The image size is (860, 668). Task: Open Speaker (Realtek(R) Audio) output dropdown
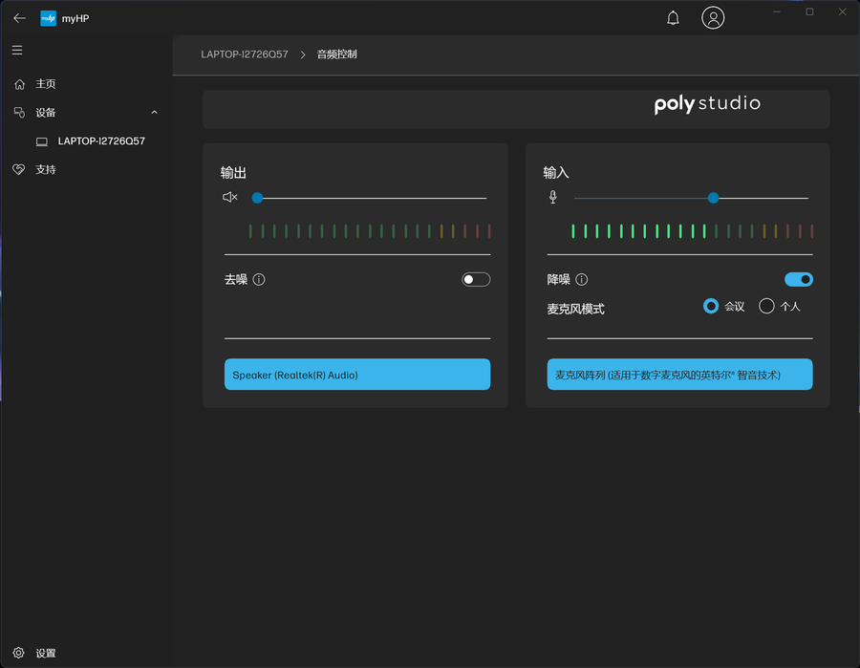tap(356, 375)
